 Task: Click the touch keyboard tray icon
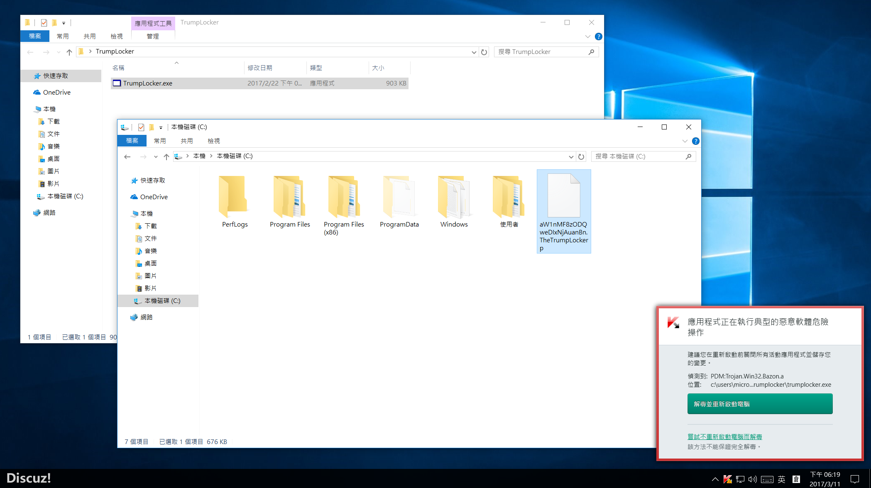click(x=767, y=479)
